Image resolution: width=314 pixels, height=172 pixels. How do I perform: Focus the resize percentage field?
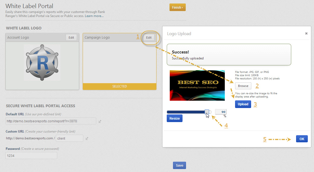click(220, 112)
